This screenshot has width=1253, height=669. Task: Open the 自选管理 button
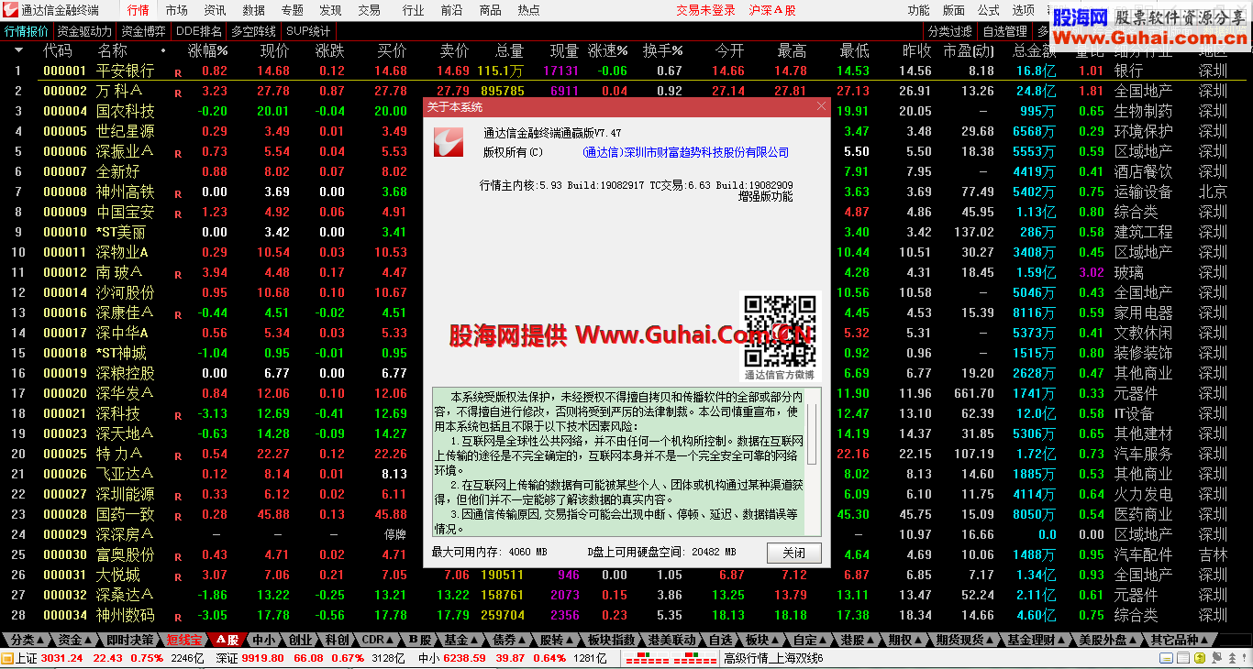[x=1005, y=31]
